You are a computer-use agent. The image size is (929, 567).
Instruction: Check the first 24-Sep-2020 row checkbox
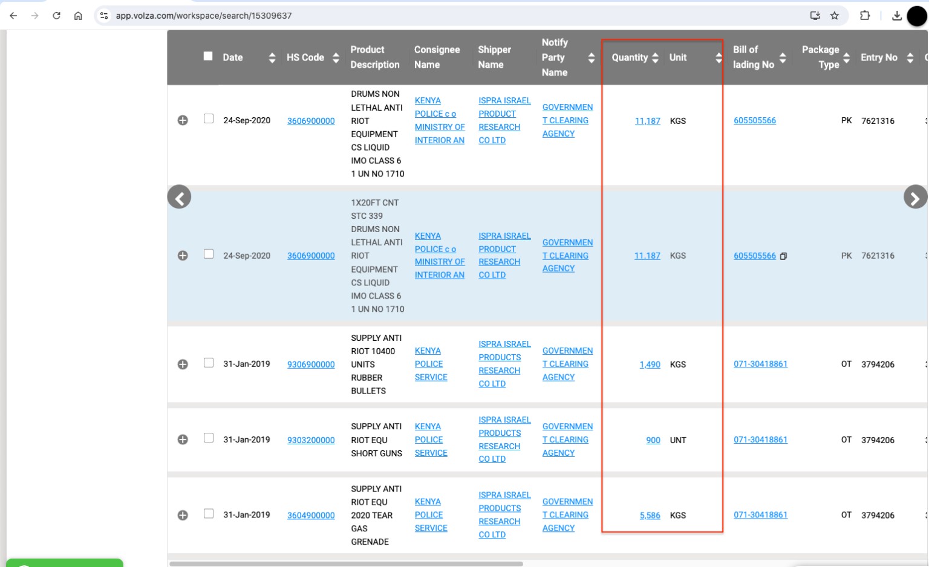(x=209, y=118)
